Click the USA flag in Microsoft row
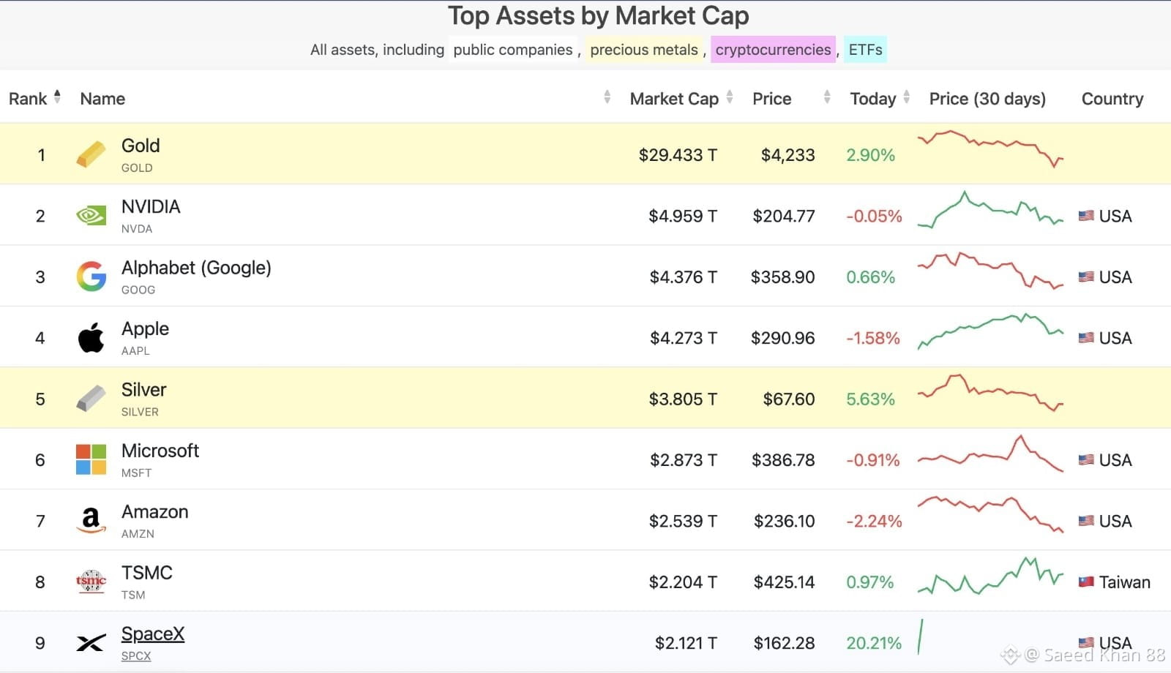The width and height of the screenshot is (1171, 673). click(x=1086, y=460)
